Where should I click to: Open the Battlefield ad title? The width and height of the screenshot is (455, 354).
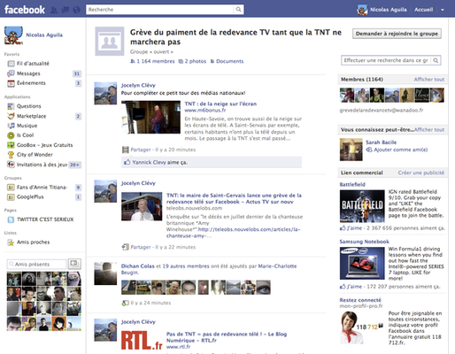click(x=352, y=184)
